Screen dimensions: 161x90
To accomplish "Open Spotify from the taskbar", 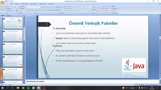I will (28, 88).
